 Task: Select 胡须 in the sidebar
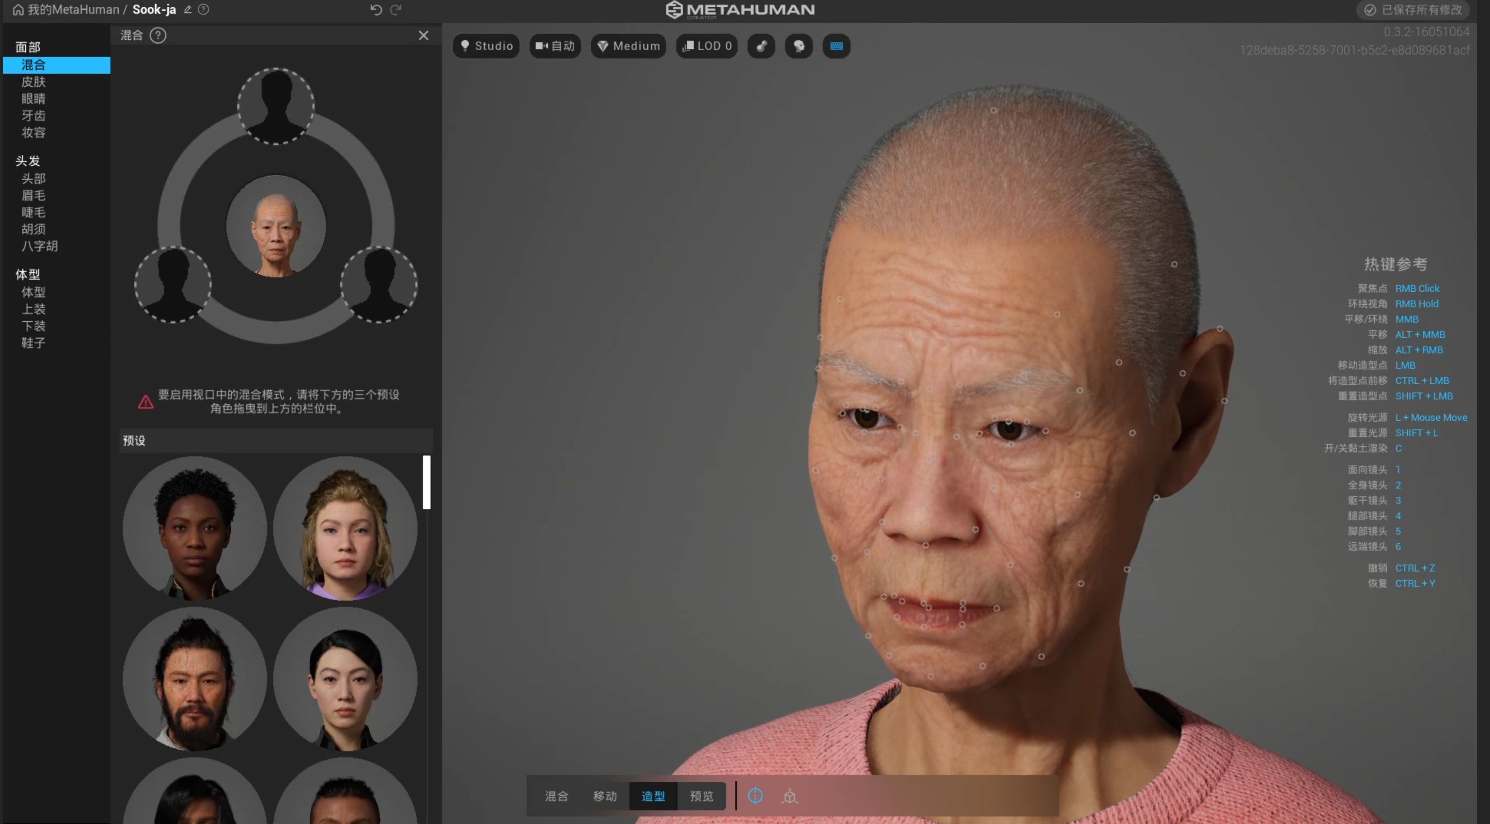point(33,229)
